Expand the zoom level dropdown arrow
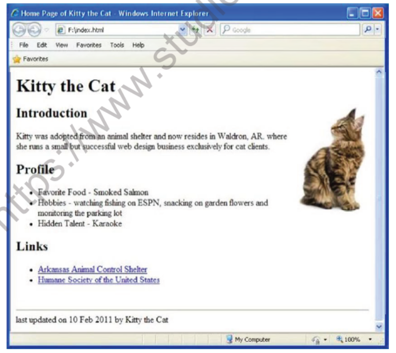Image resolution: width=396 pixels, height=353 pixels. [x=370, y=339]
